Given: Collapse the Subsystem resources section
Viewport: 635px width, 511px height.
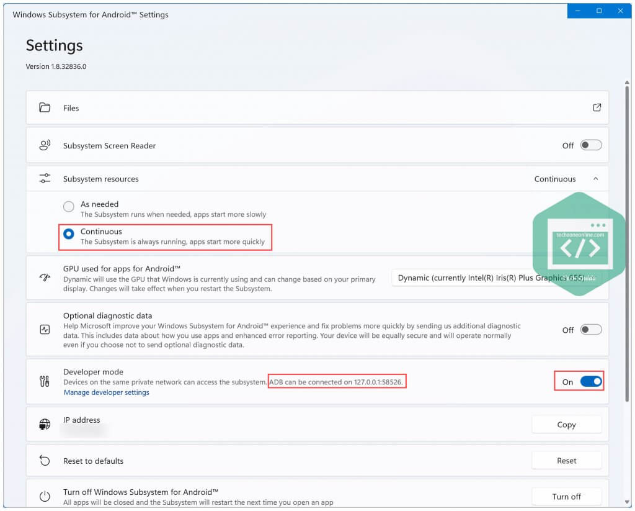Looking at the screenshot, I should [595, 178].
